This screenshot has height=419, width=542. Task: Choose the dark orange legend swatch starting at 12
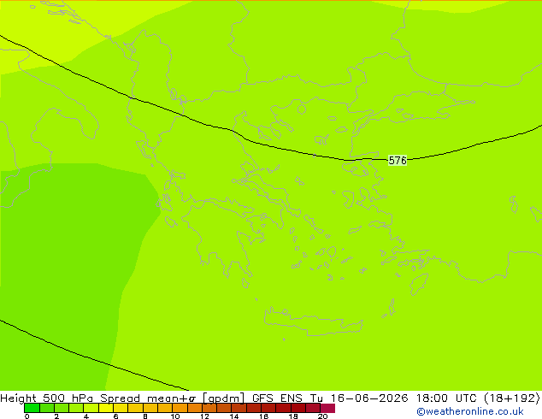(209, 408)
